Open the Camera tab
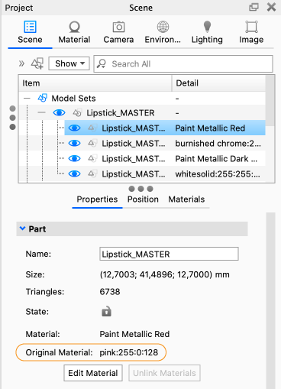This screenshot has width=281, height=389. [118, 33]
